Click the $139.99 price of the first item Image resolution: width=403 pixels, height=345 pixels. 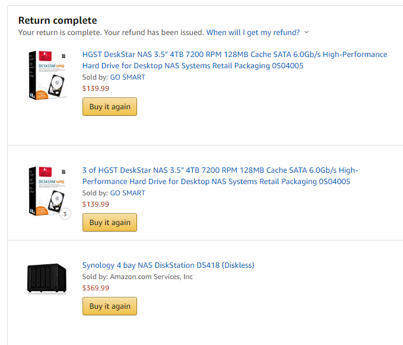96,88
